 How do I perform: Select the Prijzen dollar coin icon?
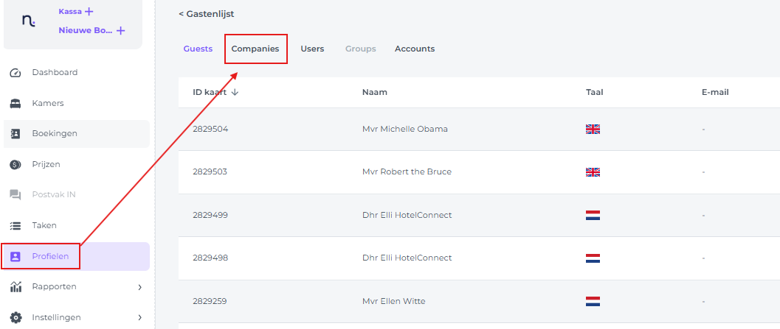[15, 164]
